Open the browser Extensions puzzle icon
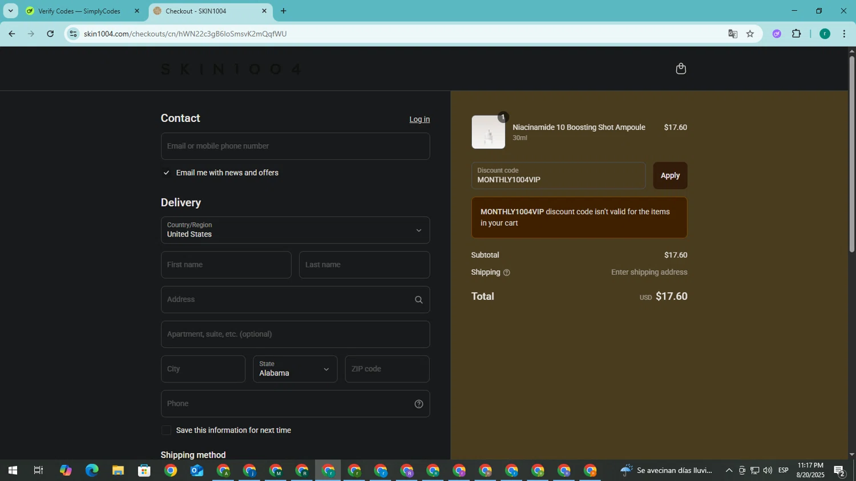This screenshot has height=481, width=856. pos(796,34)
